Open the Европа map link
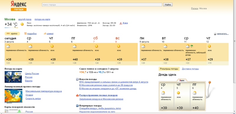This screenshot has height=114, width=236. 29,81
